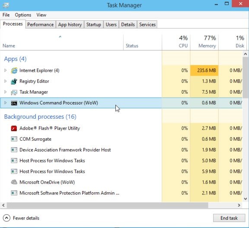Expand the Task Manager process entry

coord(5,92)
